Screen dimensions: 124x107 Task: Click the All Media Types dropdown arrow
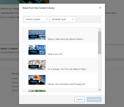pyautogui.click(x=73, y=19)
